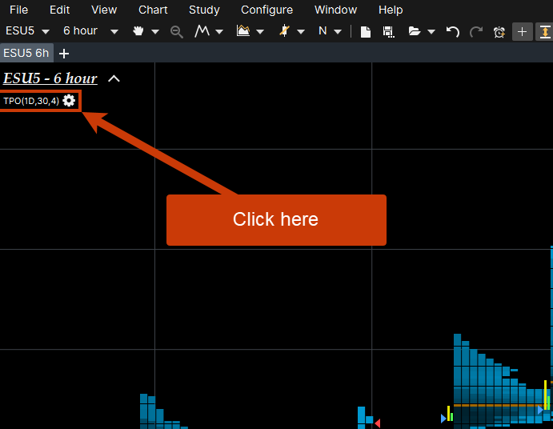Screen dimensions: 553x429
Task: Add a new chart tab
Action: point(64,53)
